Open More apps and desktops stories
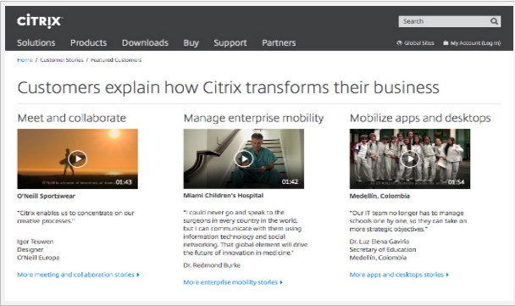 click(399, 275)
